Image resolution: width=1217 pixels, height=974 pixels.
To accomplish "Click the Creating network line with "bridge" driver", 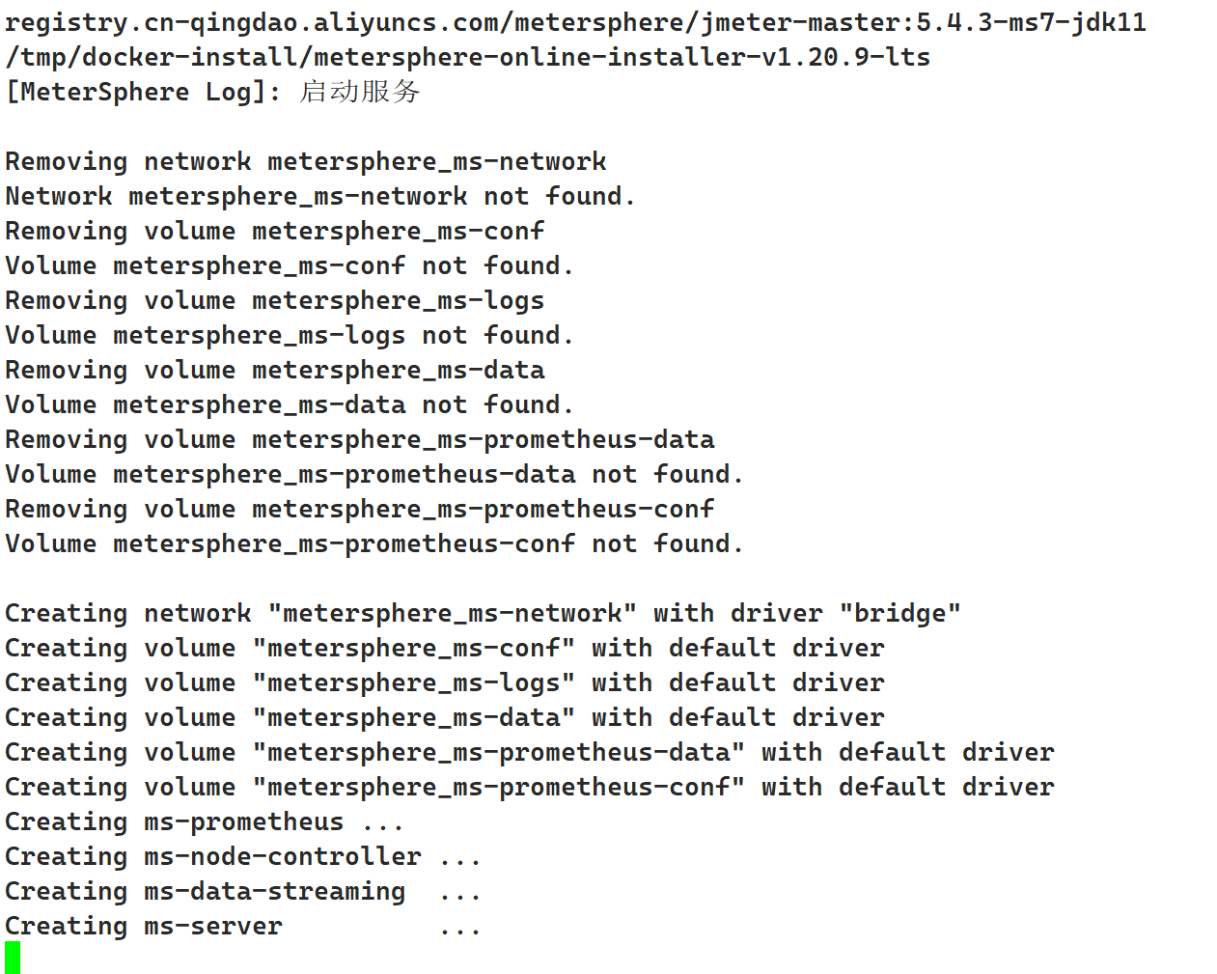I will click(x=483, y=613).
